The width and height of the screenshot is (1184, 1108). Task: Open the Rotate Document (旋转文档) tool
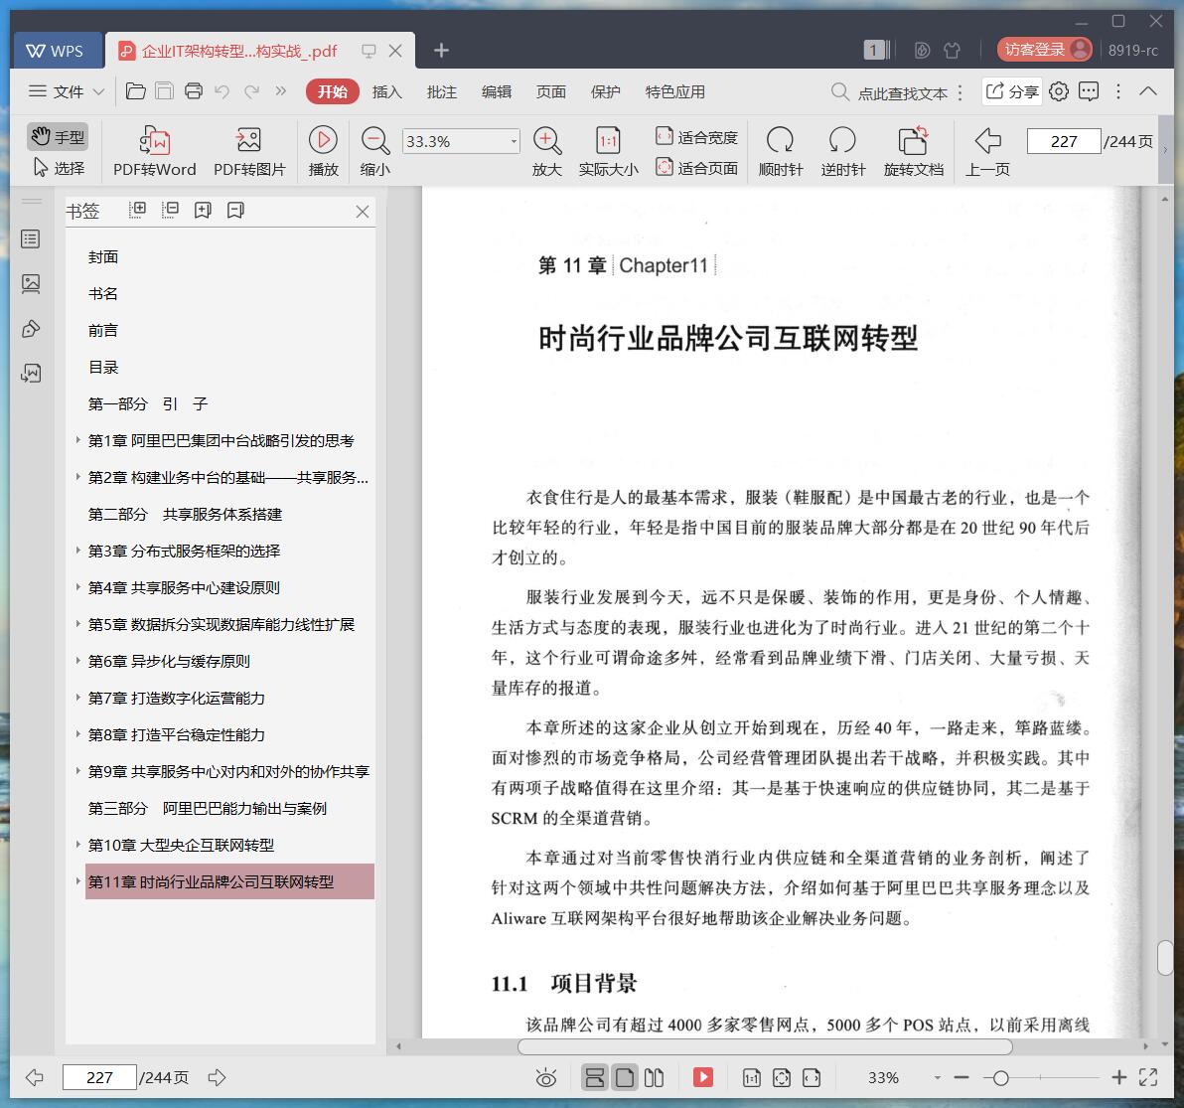pyautogui.click(x=914, y=152)
